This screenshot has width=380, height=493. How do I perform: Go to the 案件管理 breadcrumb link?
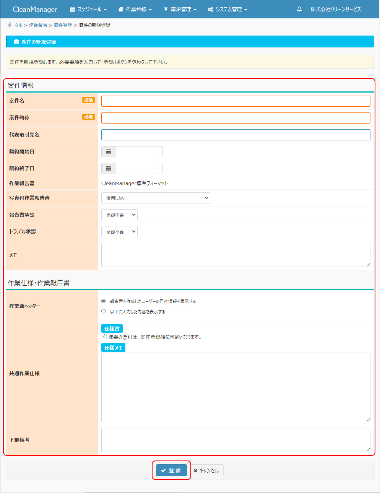(x=63, y=25)
